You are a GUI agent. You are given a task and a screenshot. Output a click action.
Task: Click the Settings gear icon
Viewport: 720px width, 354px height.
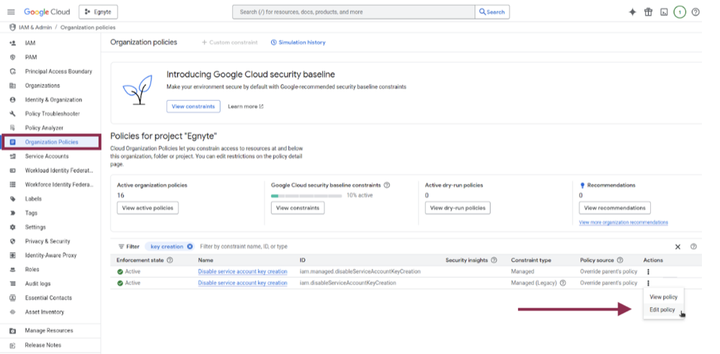click(13, 227)
